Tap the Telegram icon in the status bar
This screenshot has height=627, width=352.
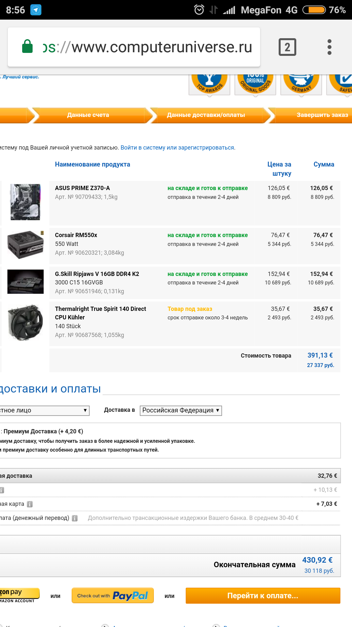pos(36,10)
